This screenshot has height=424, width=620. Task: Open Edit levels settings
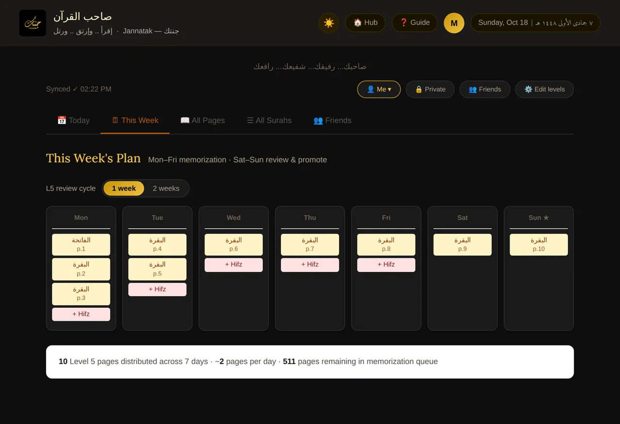[x=544, y=89]
